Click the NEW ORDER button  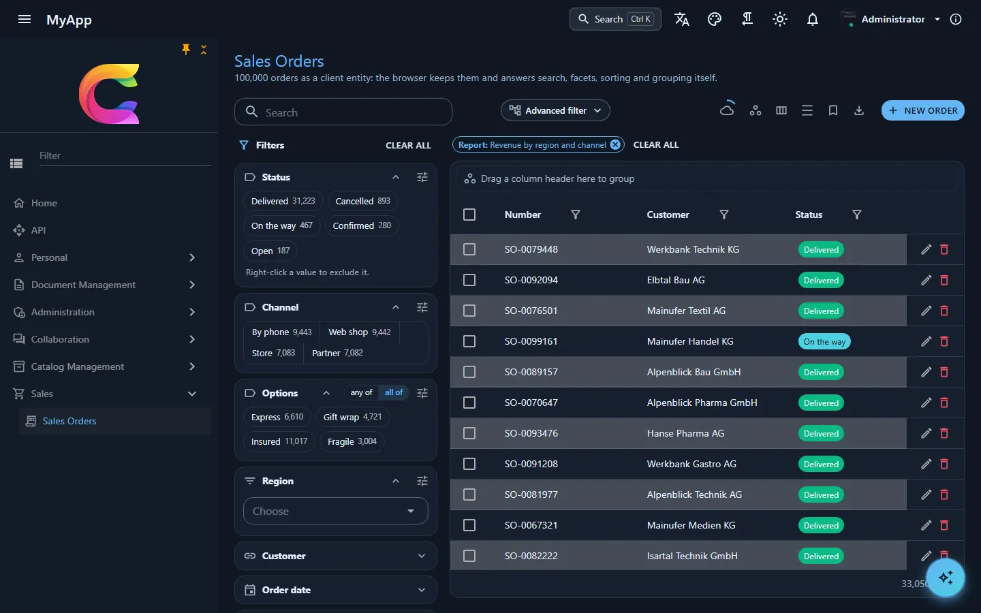click(x=923, y=110)
